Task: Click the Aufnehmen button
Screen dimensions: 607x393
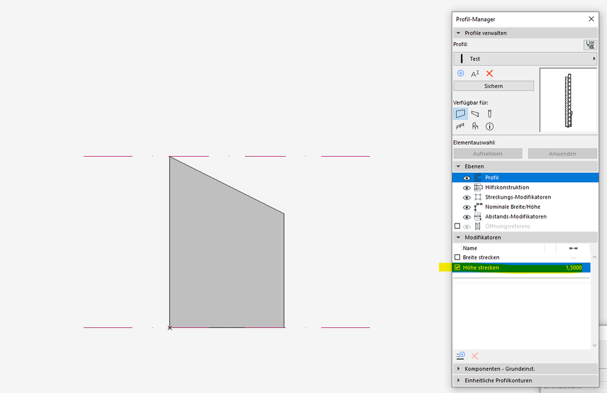Action: coord(488,154)
